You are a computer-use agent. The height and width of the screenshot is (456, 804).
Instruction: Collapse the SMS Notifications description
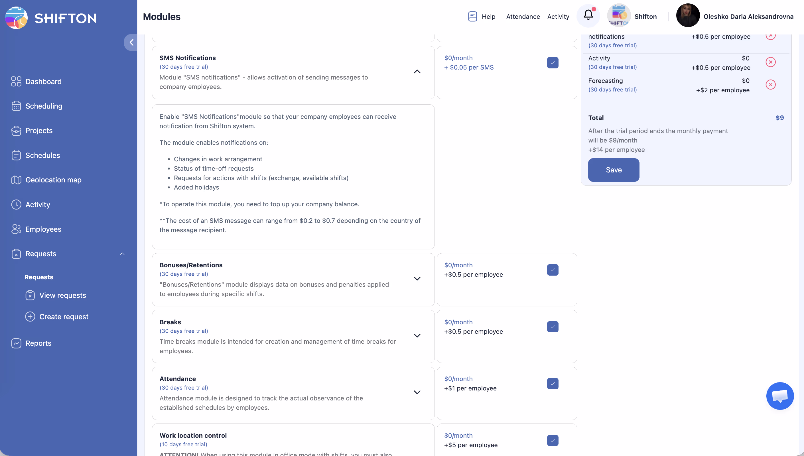click(417, 72)
